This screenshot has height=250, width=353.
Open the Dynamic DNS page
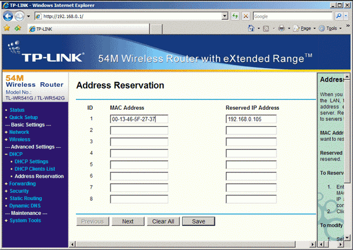tap(25, 206)
